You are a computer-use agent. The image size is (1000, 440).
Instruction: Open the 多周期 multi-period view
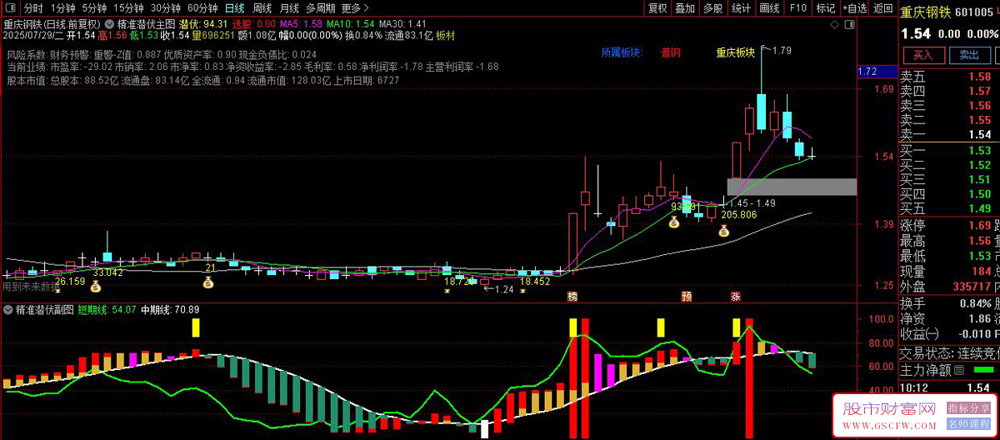point(320,7)
